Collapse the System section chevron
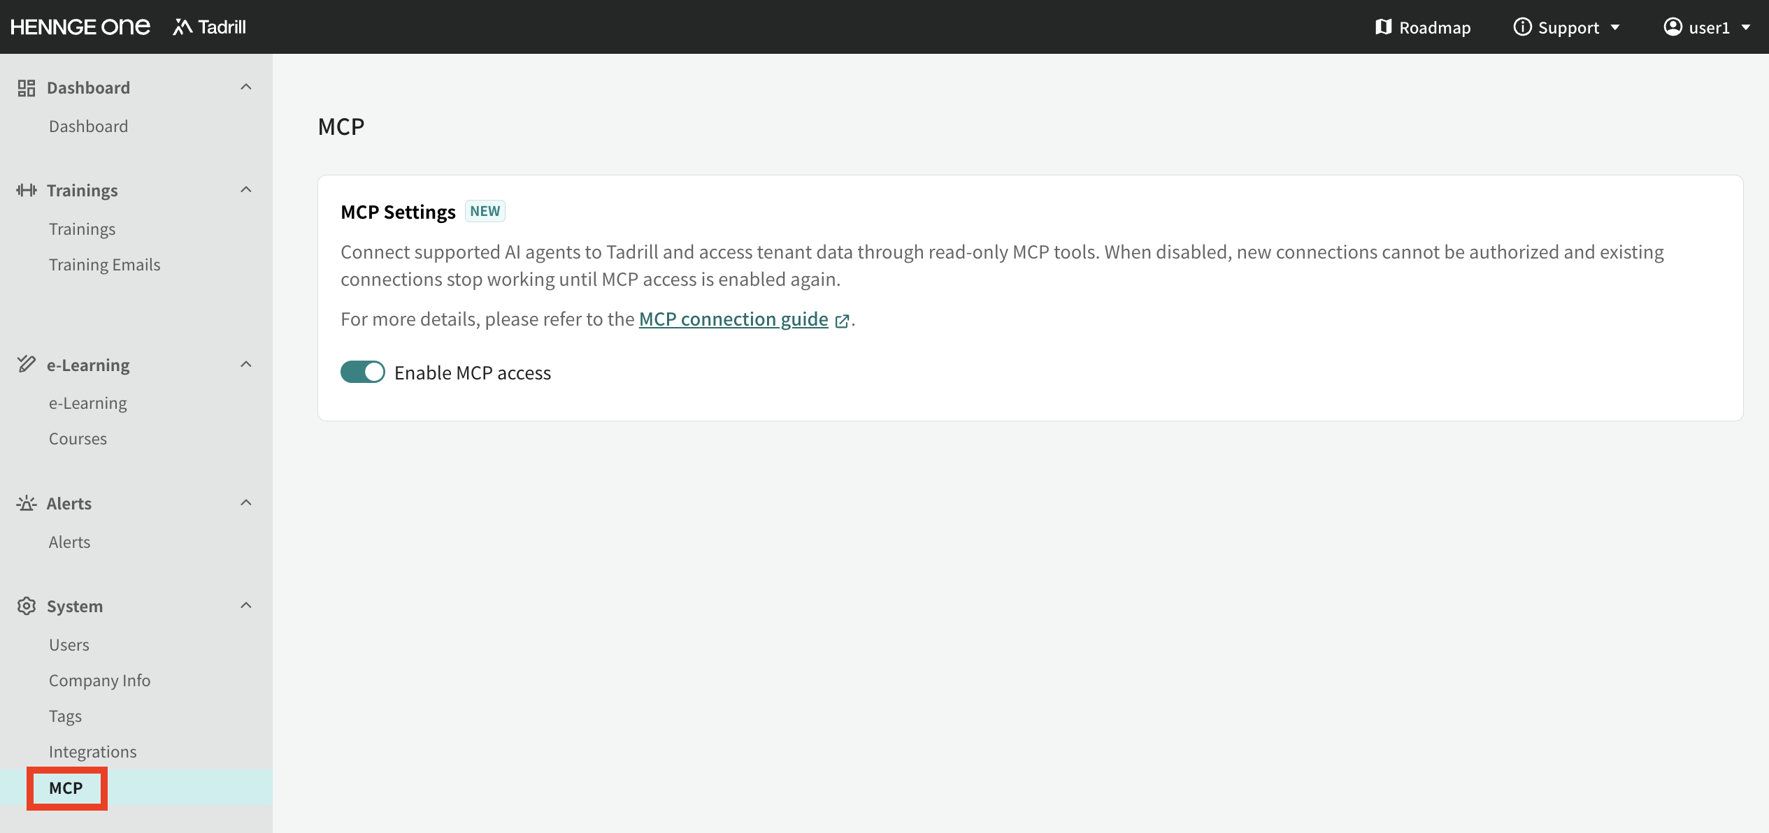The width and height of the screenshot is (1769, 833). pyautogui.click(x=246, y=606)
